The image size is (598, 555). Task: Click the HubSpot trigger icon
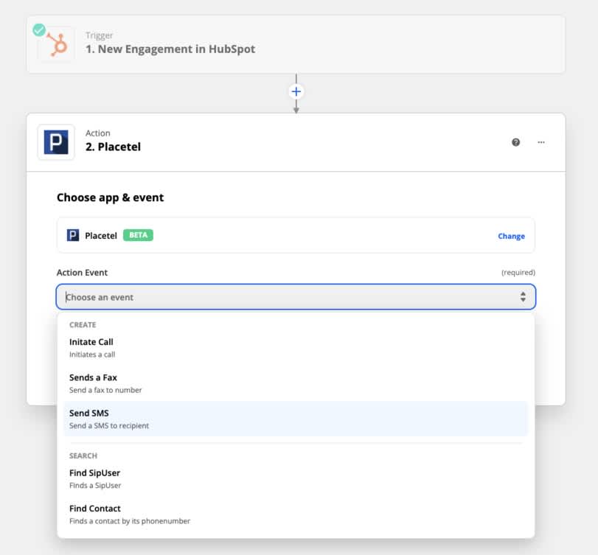point(58,45)
